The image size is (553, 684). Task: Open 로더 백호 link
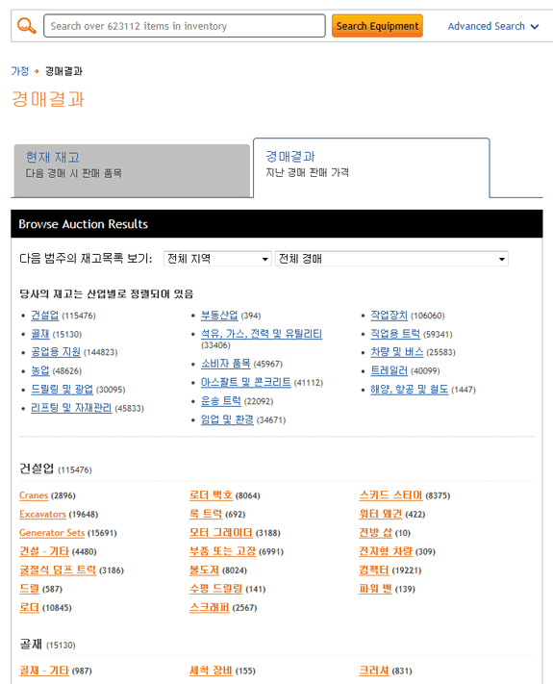(x=211, y=495)
